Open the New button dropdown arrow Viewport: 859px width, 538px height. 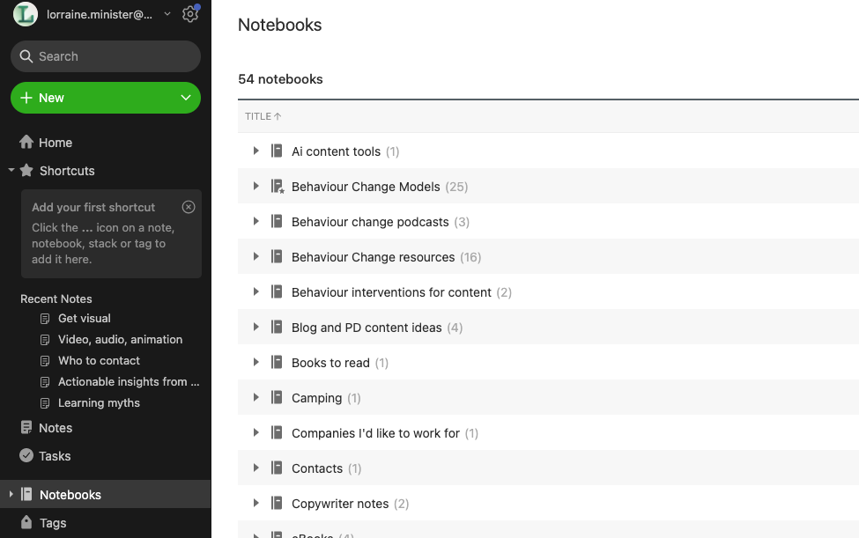point(186,98)
